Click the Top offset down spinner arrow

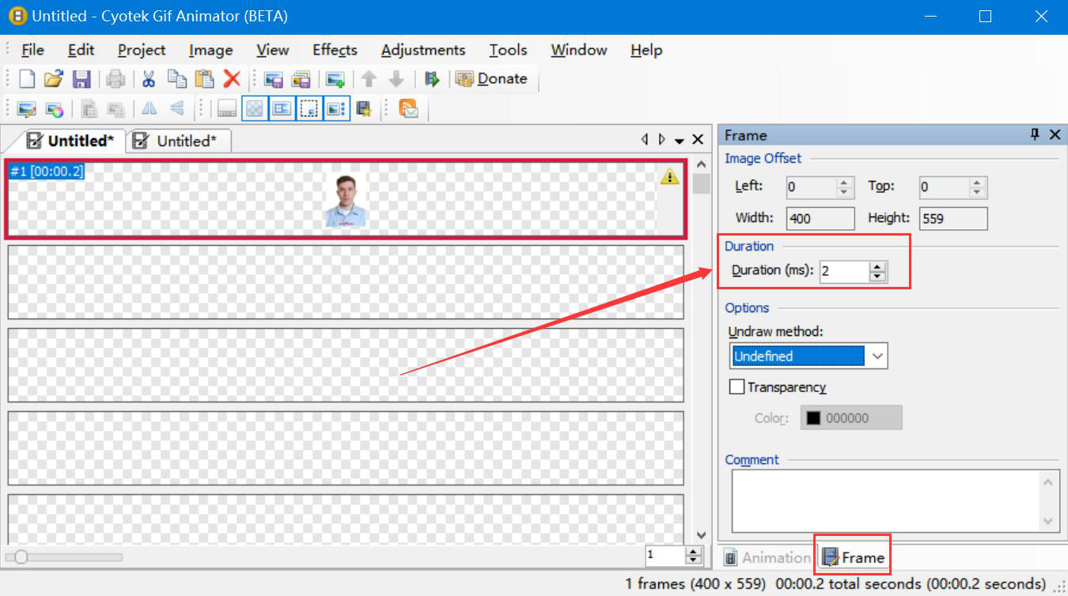[977, 193]
